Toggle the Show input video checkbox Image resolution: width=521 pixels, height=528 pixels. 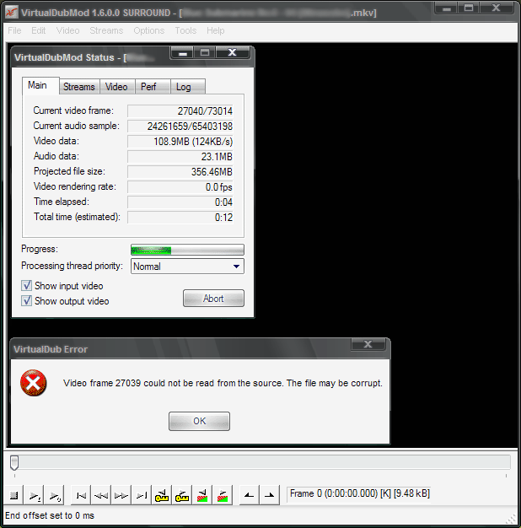(27, 286)
